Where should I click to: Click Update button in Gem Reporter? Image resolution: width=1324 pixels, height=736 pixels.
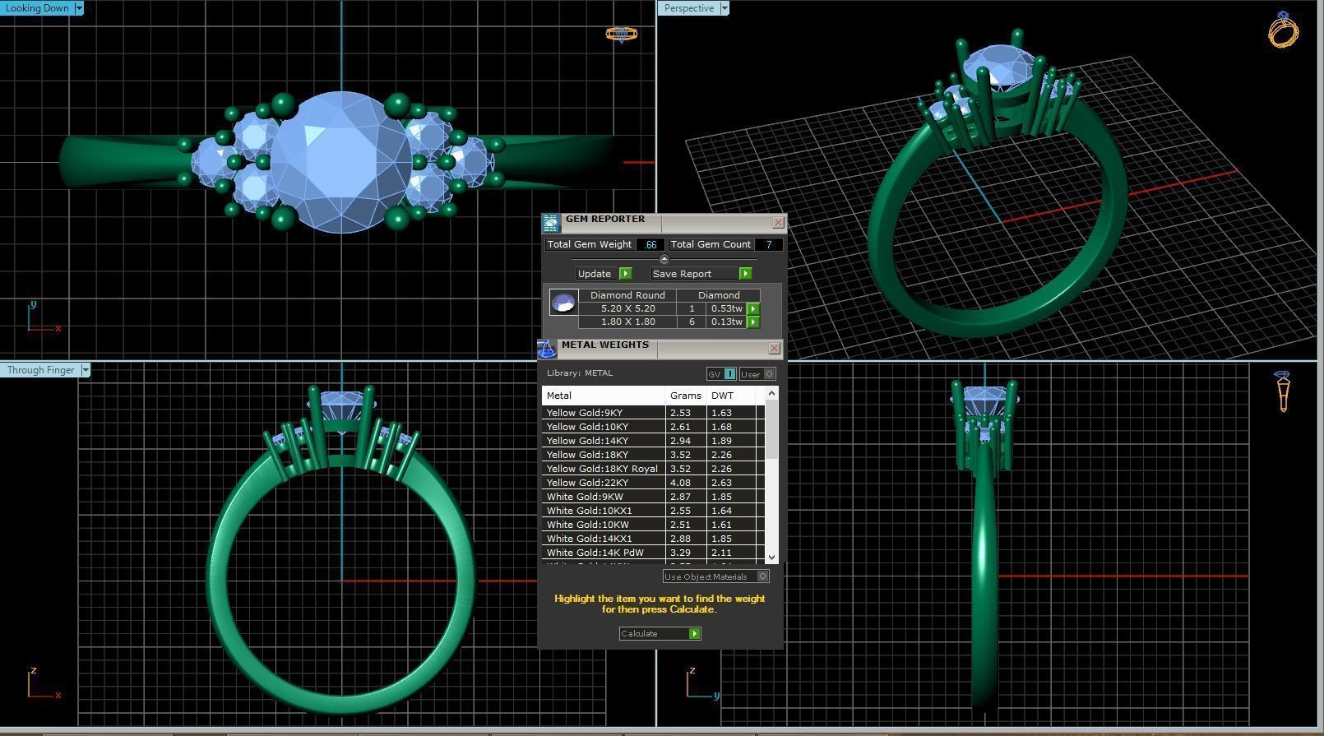604,274
